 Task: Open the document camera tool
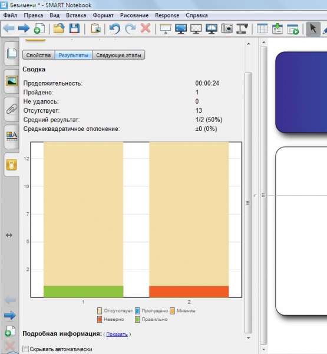[242, 29]
